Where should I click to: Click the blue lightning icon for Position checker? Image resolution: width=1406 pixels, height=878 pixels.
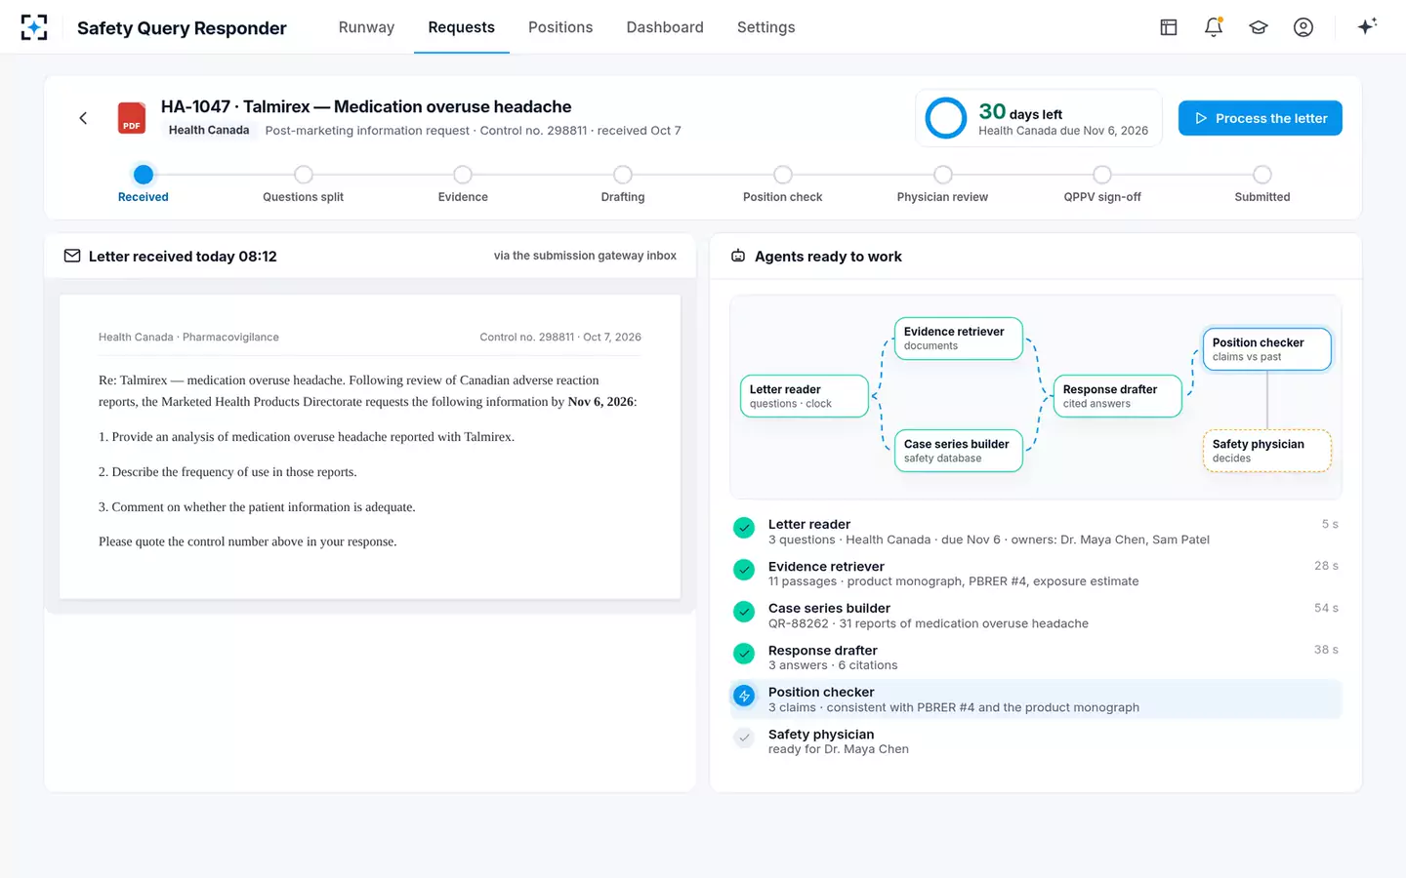click(x=744, y=696)
